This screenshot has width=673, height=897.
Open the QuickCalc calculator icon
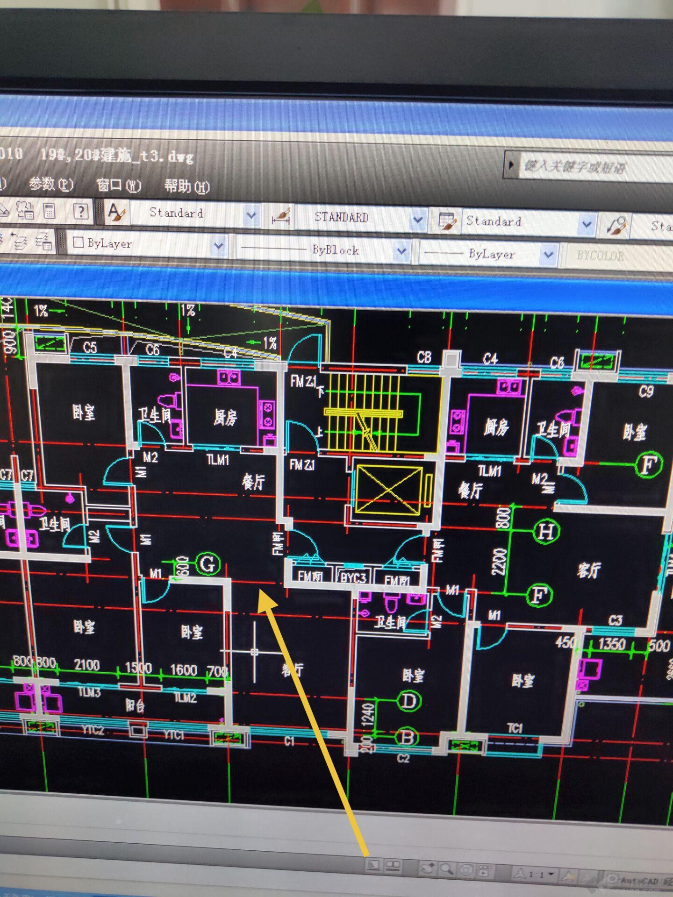pos(49,211)
